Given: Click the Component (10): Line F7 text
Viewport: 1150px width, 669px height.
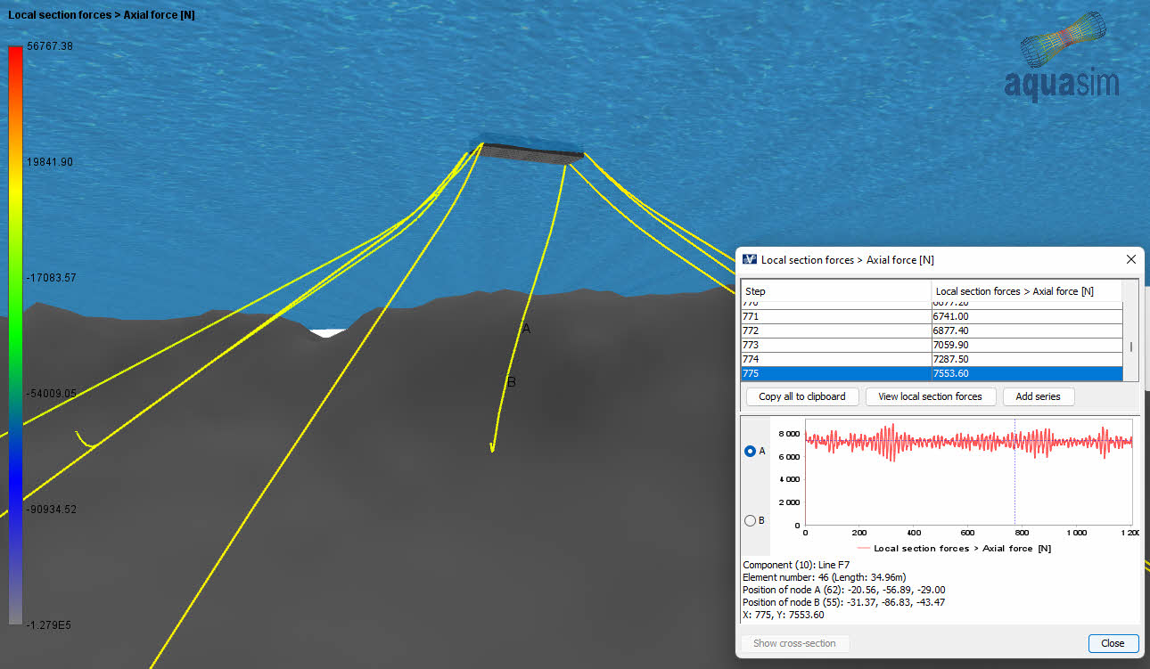Looking at the screenshot, I should (796, 565).
